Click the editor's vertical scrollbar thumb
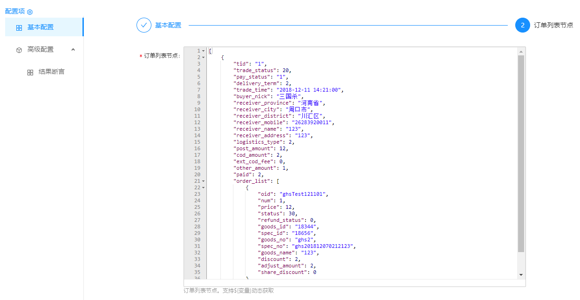The width and height of the screenshot is (580, 300). point(521,153)
